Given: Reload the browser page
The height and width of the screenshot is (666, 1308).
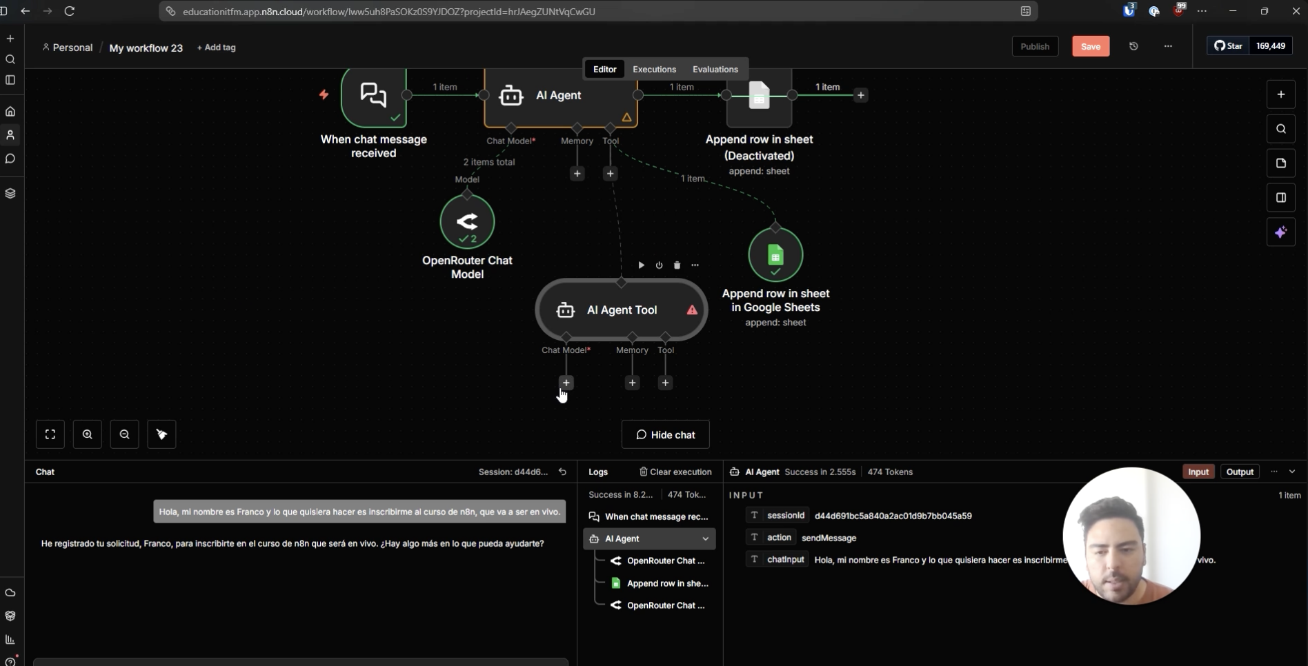Looking at the screenshot, I should click(x=70, y=11).
